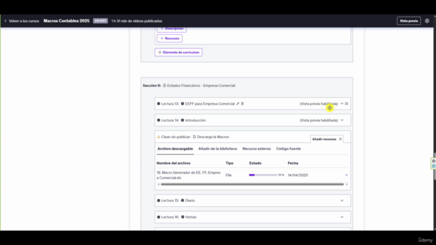Expand Lectura 13 chevron

coord(342,103)
